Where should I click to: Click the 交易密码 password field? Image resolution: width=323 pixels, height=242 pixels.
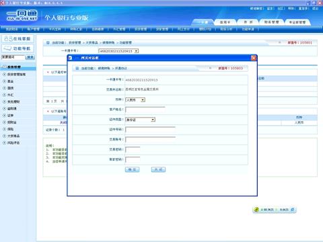(x=133, y=150)
